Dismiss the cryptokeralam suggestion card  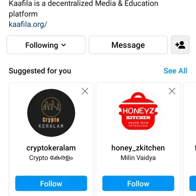coord(85,91)
